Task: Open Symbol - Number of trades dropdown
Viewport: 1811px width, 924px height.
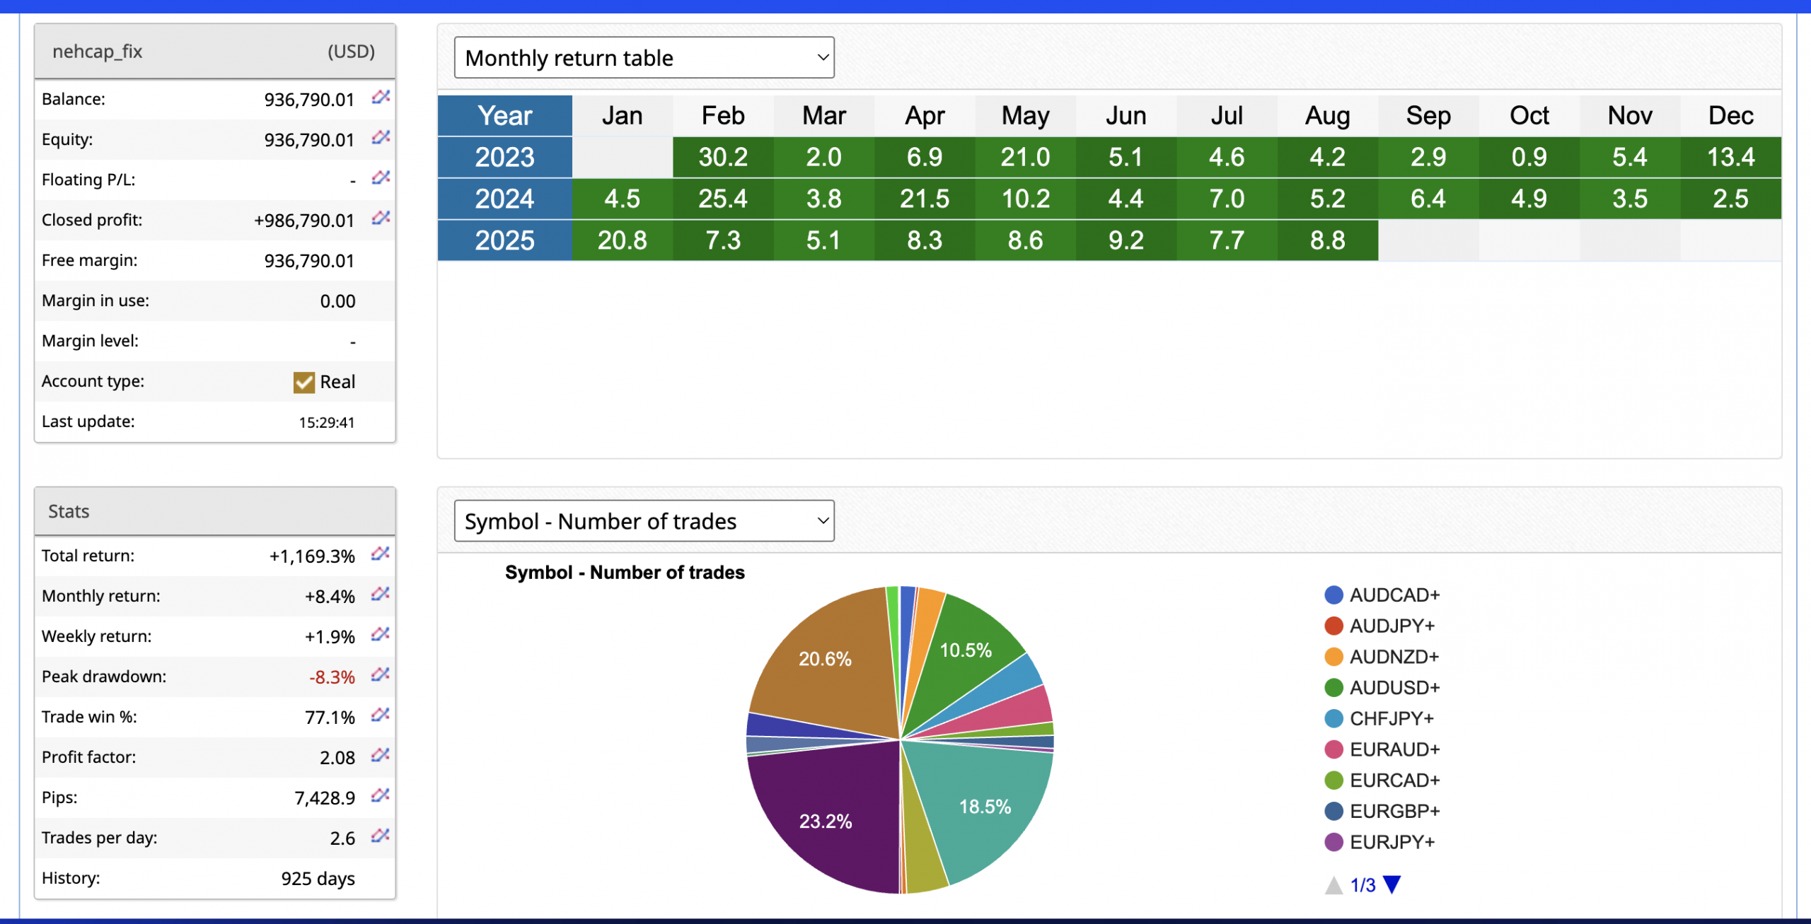Action: pyautogui.click(x=644, y=521)
